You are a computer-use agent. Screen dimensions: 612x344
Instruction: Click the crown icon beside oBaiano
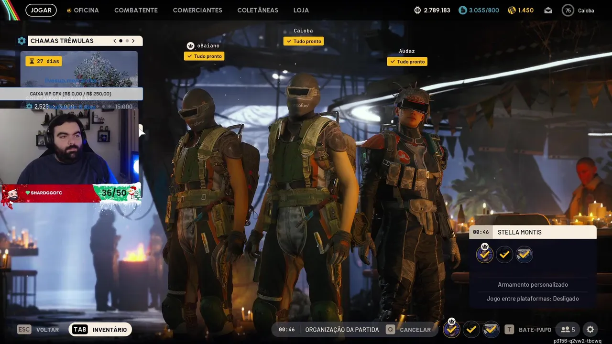click(190, 46)
